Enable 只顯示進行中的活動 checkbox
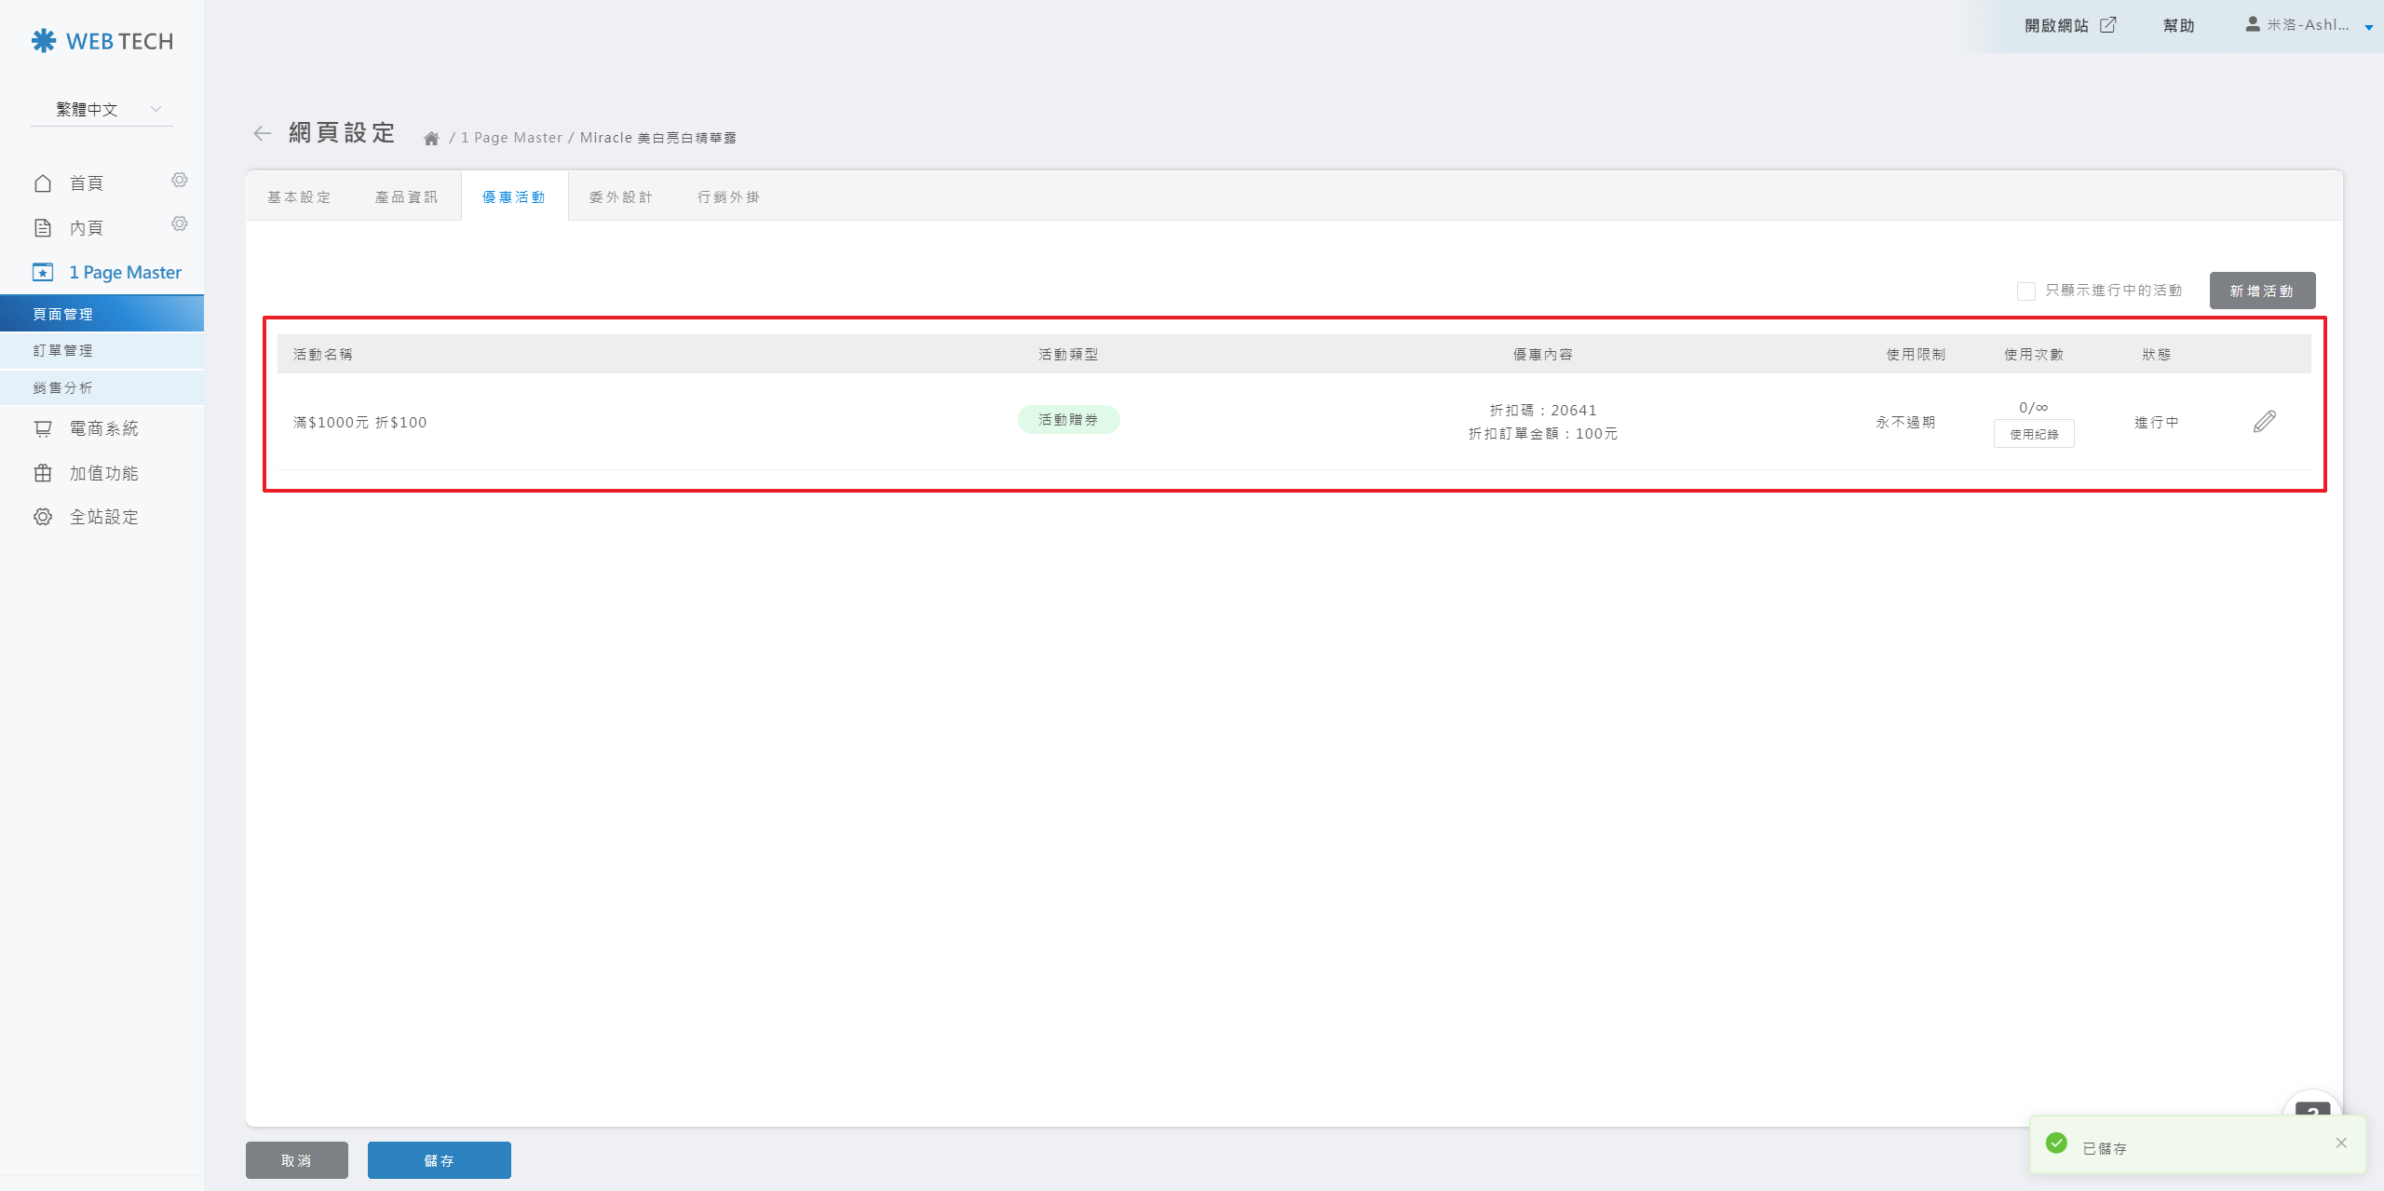2384x1191 pixels. (2025, 291)
